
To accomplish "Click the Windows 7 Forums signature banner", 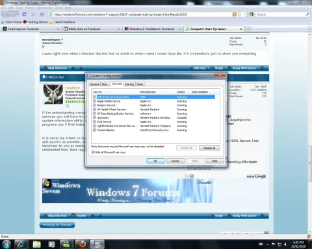I will pos(127,191).
